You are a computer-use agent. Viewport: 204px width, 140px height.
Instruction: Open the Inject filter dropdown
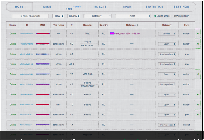click(x=133, y=16)
